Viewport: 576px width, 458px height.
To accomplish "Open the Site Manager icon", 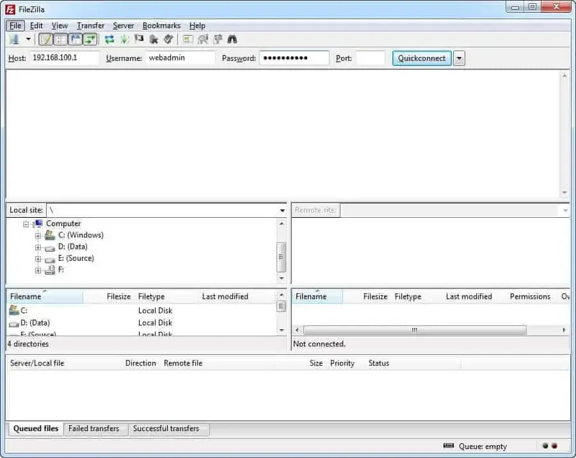I will click(x=14, y=40).
